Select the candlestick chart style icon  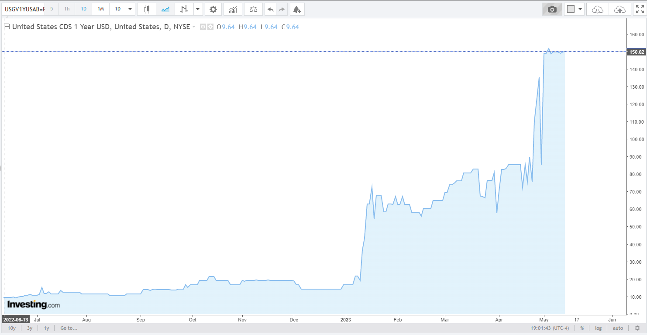[146, 9]
